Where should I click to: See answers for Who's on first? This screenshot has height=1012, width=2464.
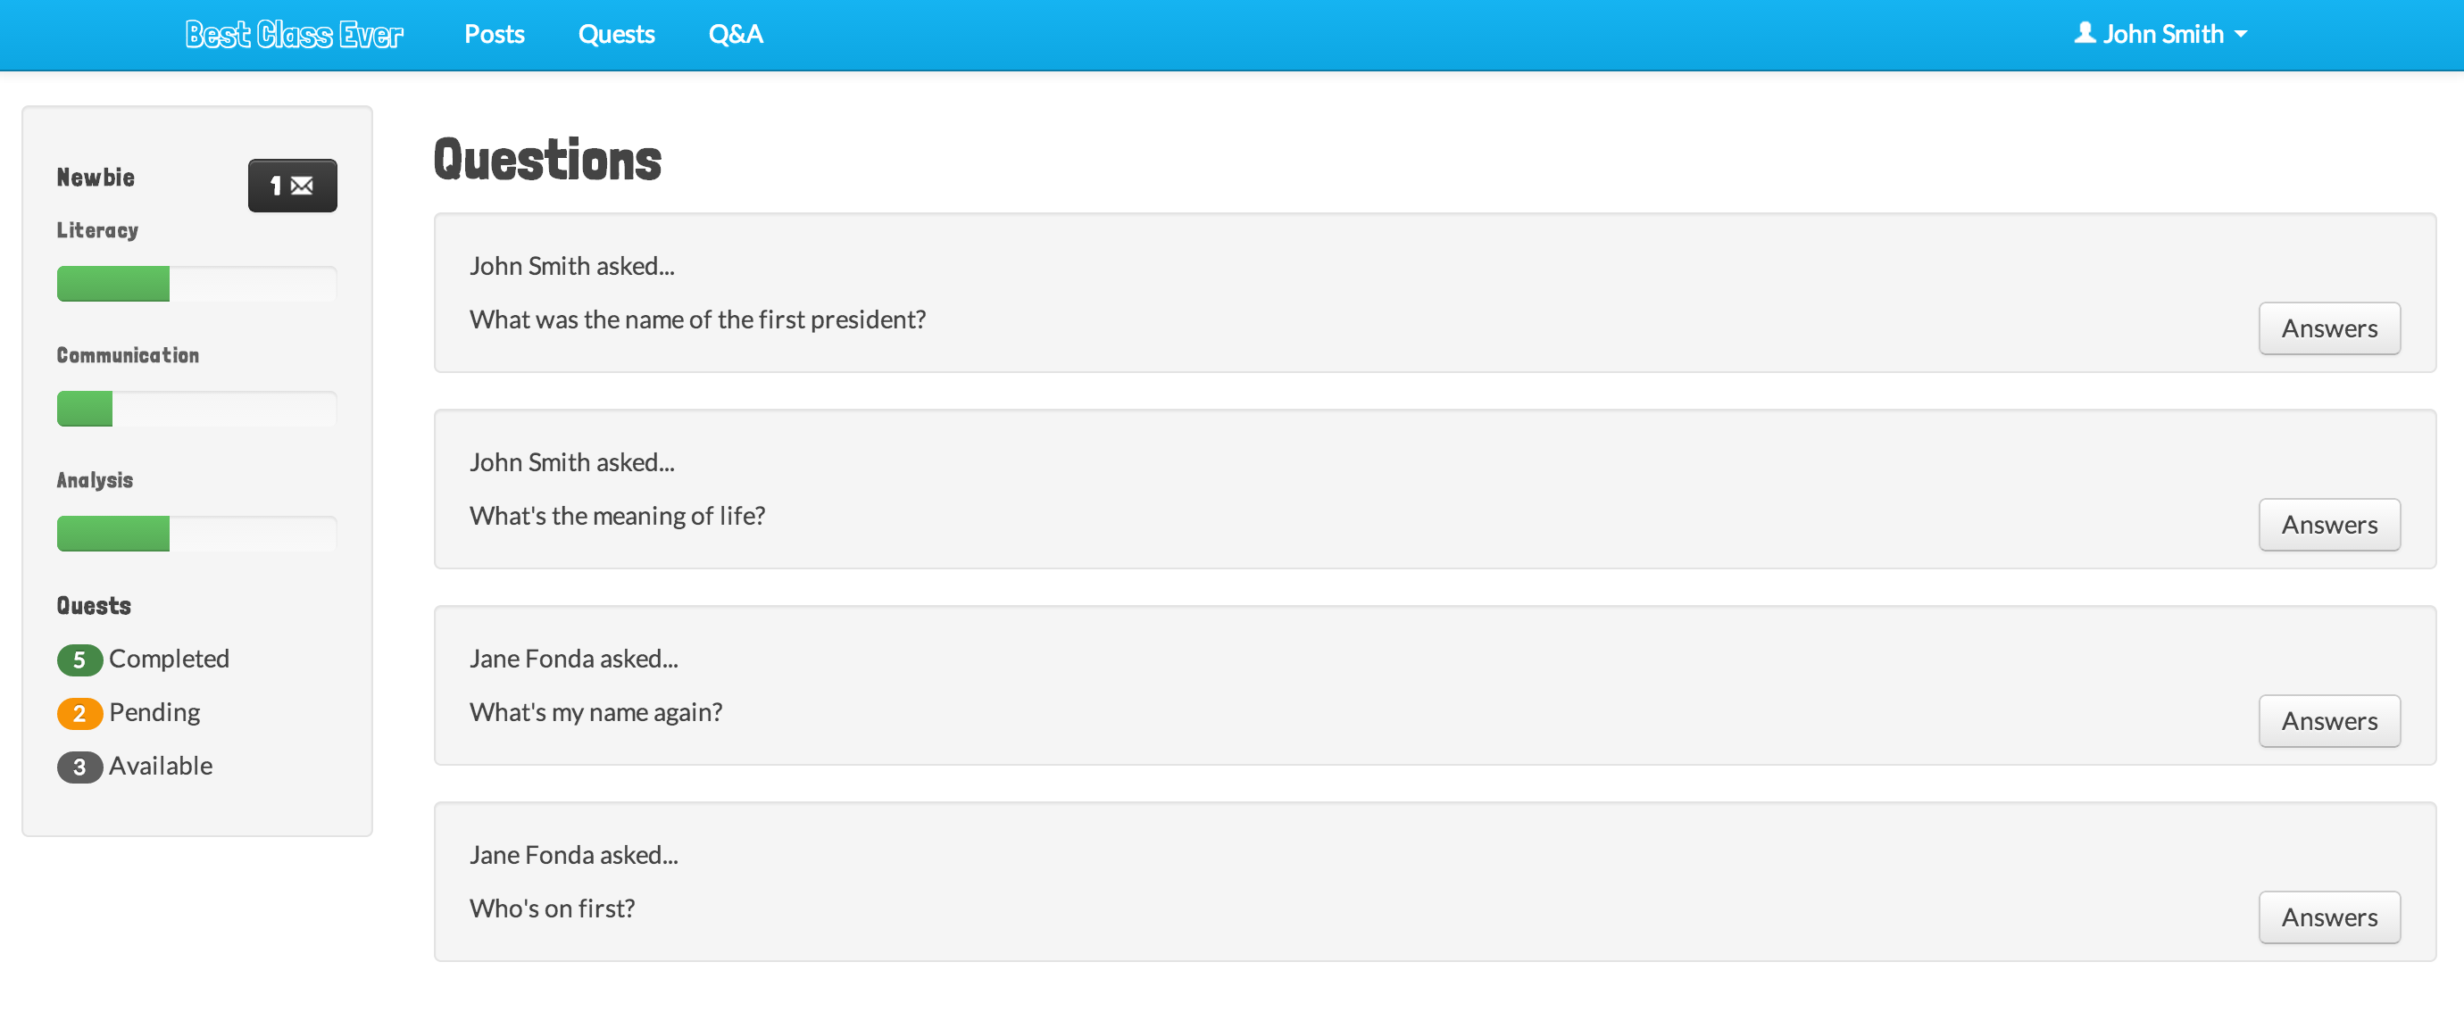(2328, 917)
